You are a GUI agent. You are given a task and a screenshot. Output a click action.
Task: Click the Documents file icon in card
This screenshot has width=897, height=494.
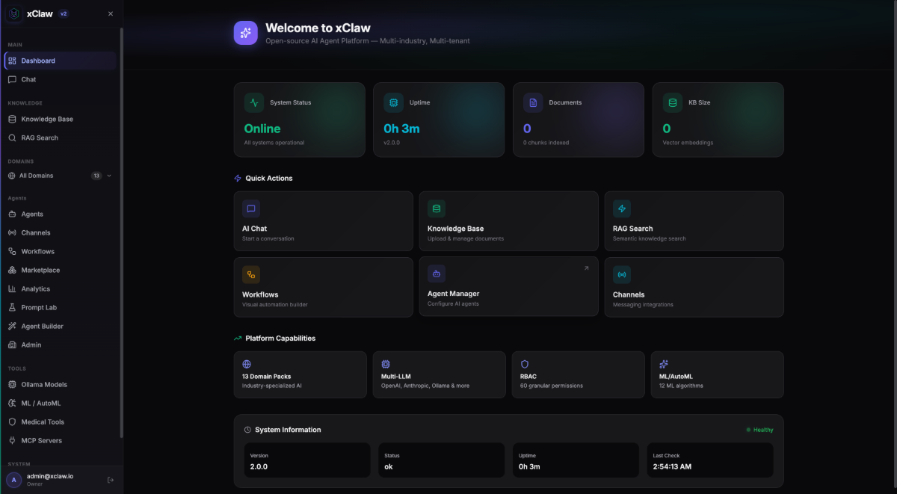click(533, 102)
